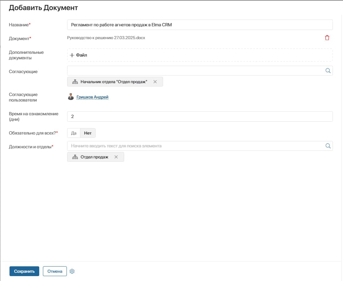Click the Отмена button
Viewport: 343px width, 281px height.
click(55, 271)
